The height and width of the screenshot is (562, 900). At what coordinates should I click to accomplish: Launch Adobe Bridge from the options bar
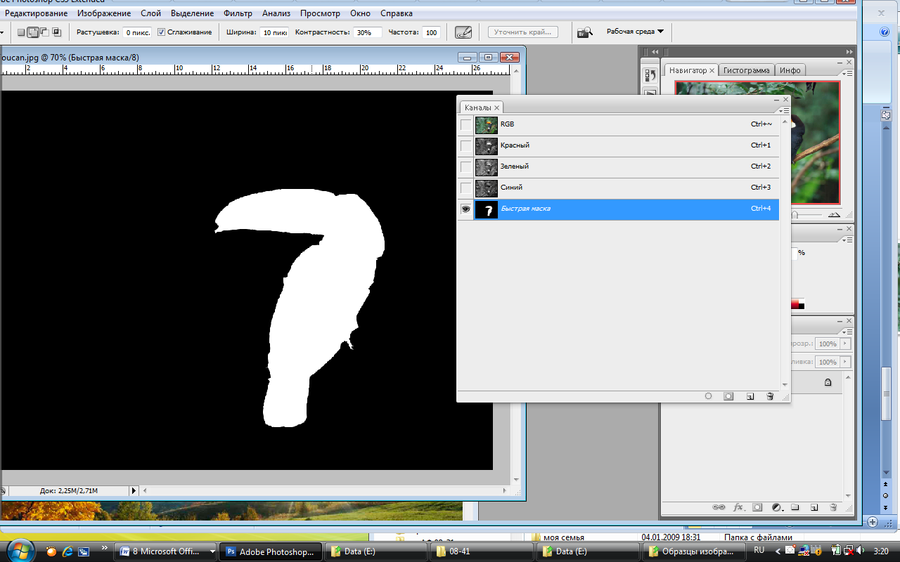585,32
